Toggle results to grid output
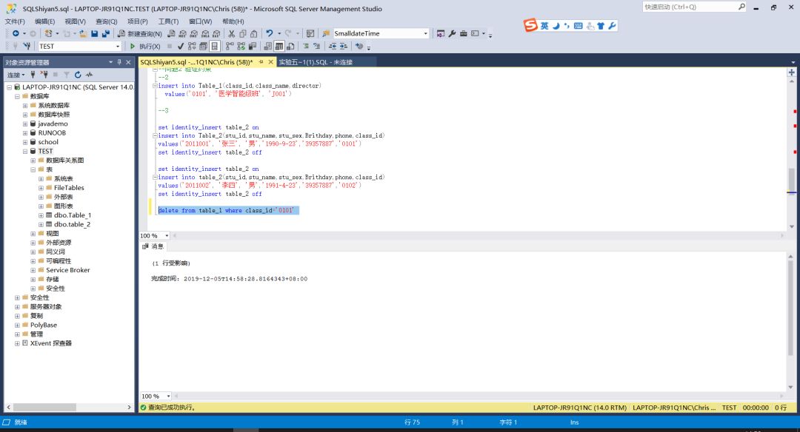The height and width of the screenshot is (432, 800). tap(279, 46)
